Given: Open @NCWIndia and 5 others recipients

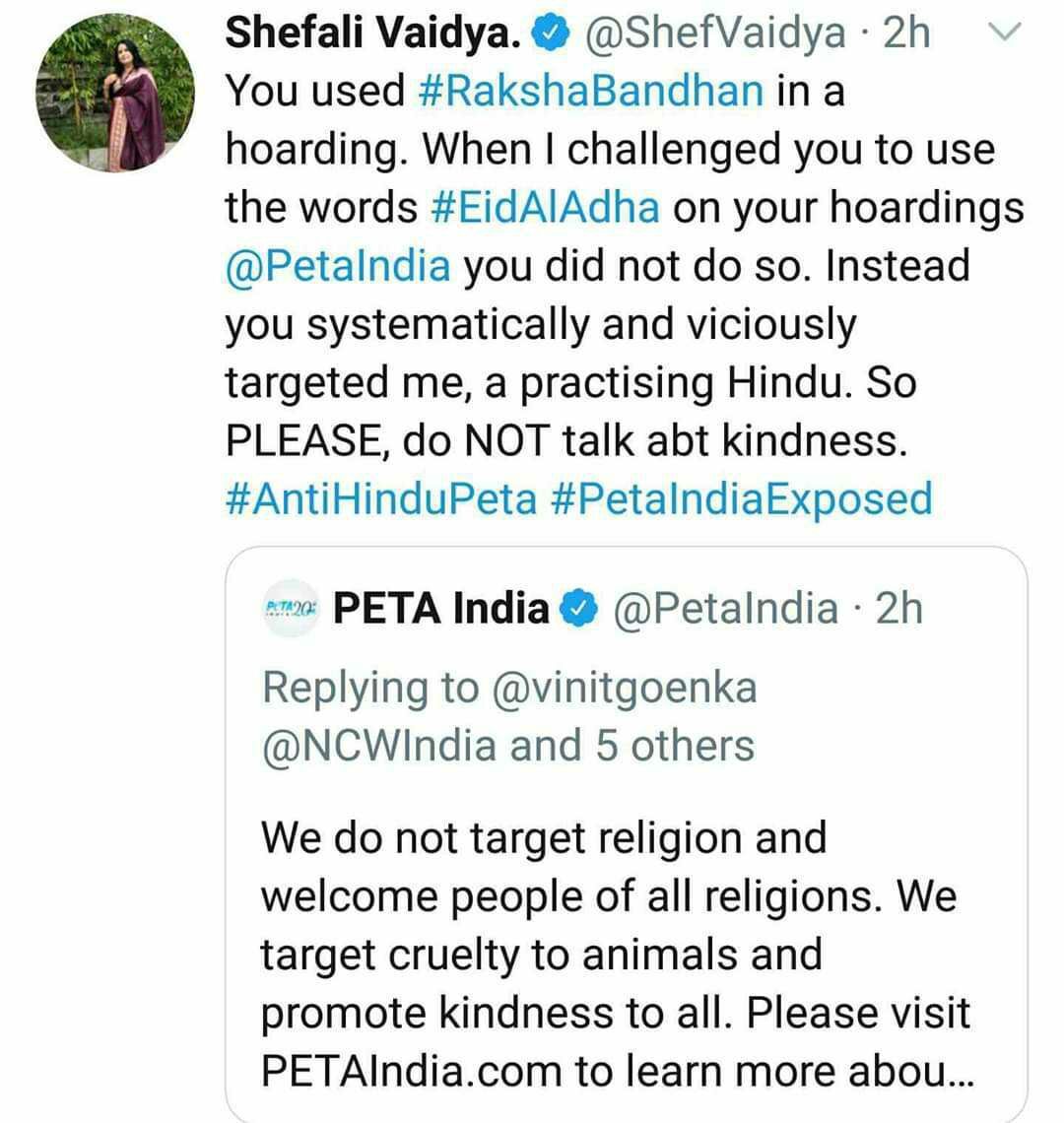Looking at the screenshot, I should tap(508, 746).
